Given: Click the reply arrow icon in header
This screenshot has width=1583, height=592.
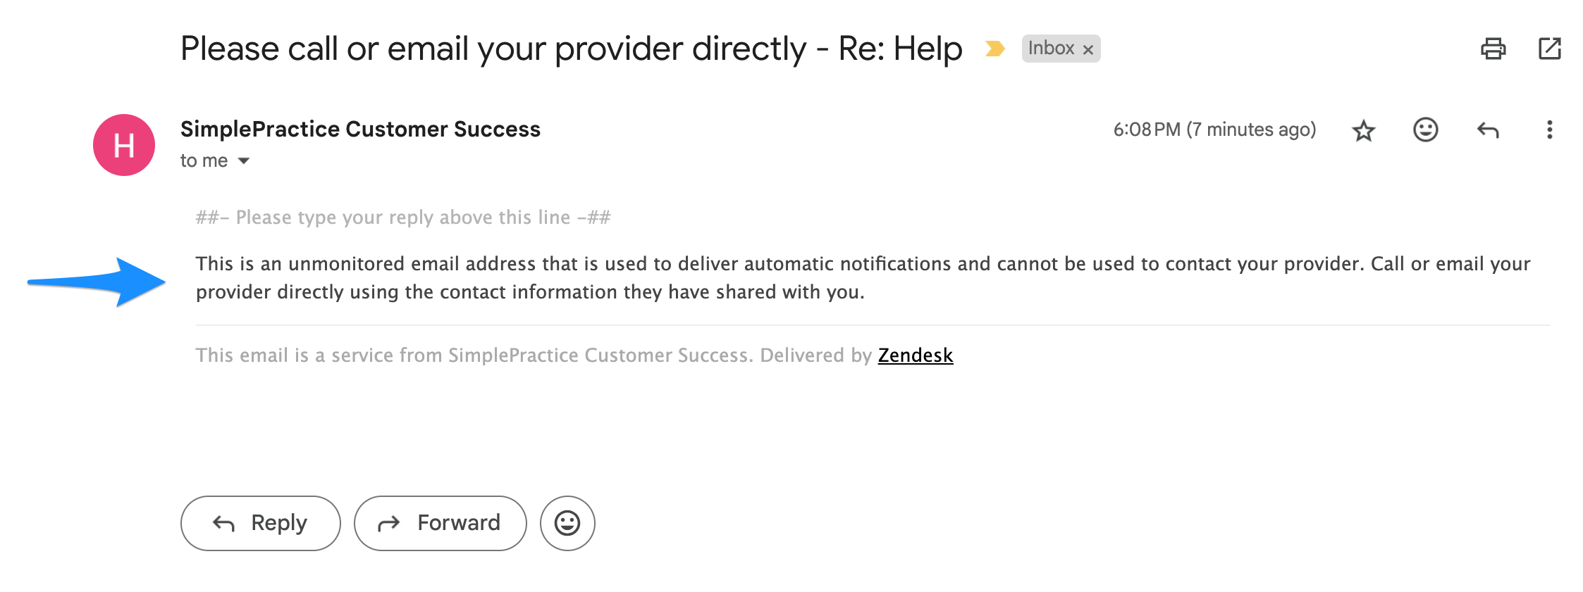Looking at the screenshot, I should [x=1487, y=130].
